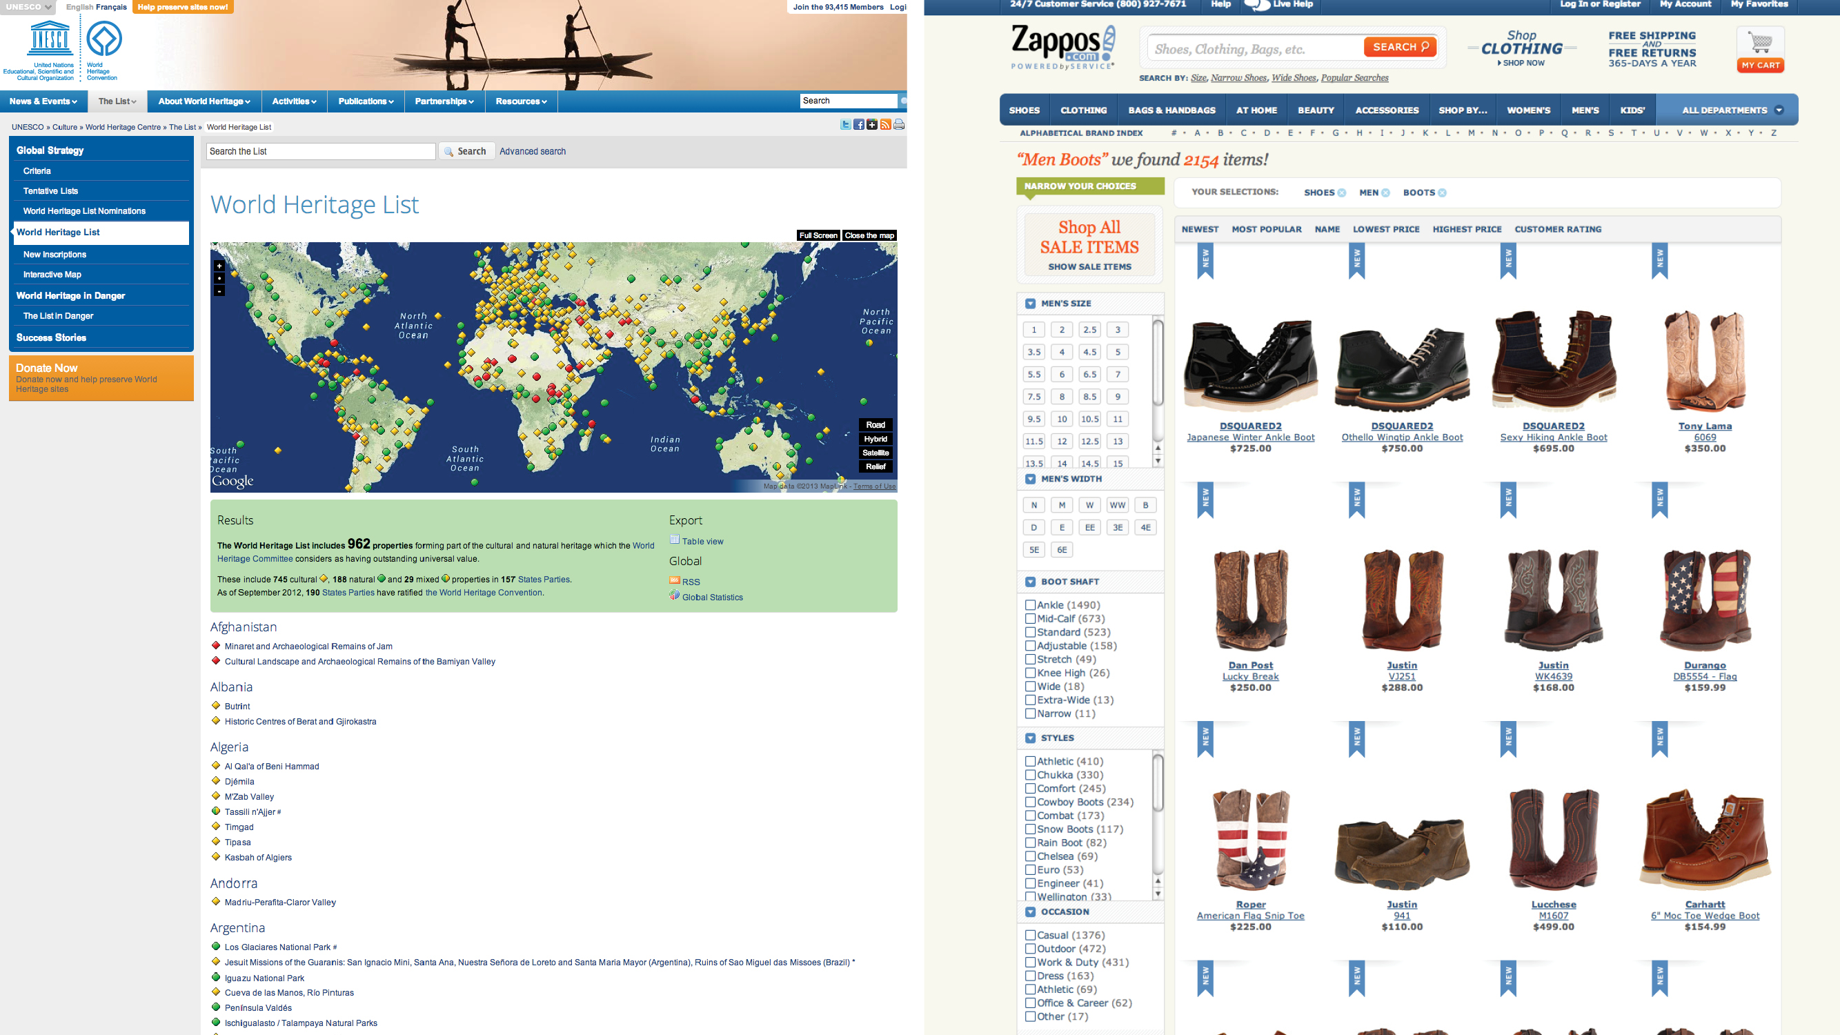Check the Ankle boot shaft checkbox
The height and width of the screenshot is (1035, 1840).
click(x=1030, y=605)
